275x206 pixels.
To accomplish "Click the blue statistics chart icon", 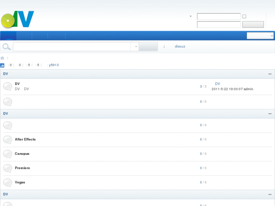I will 2,65.
